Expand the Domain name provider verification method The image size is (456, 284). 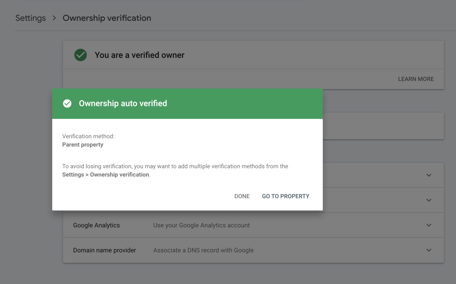(429, 250)
